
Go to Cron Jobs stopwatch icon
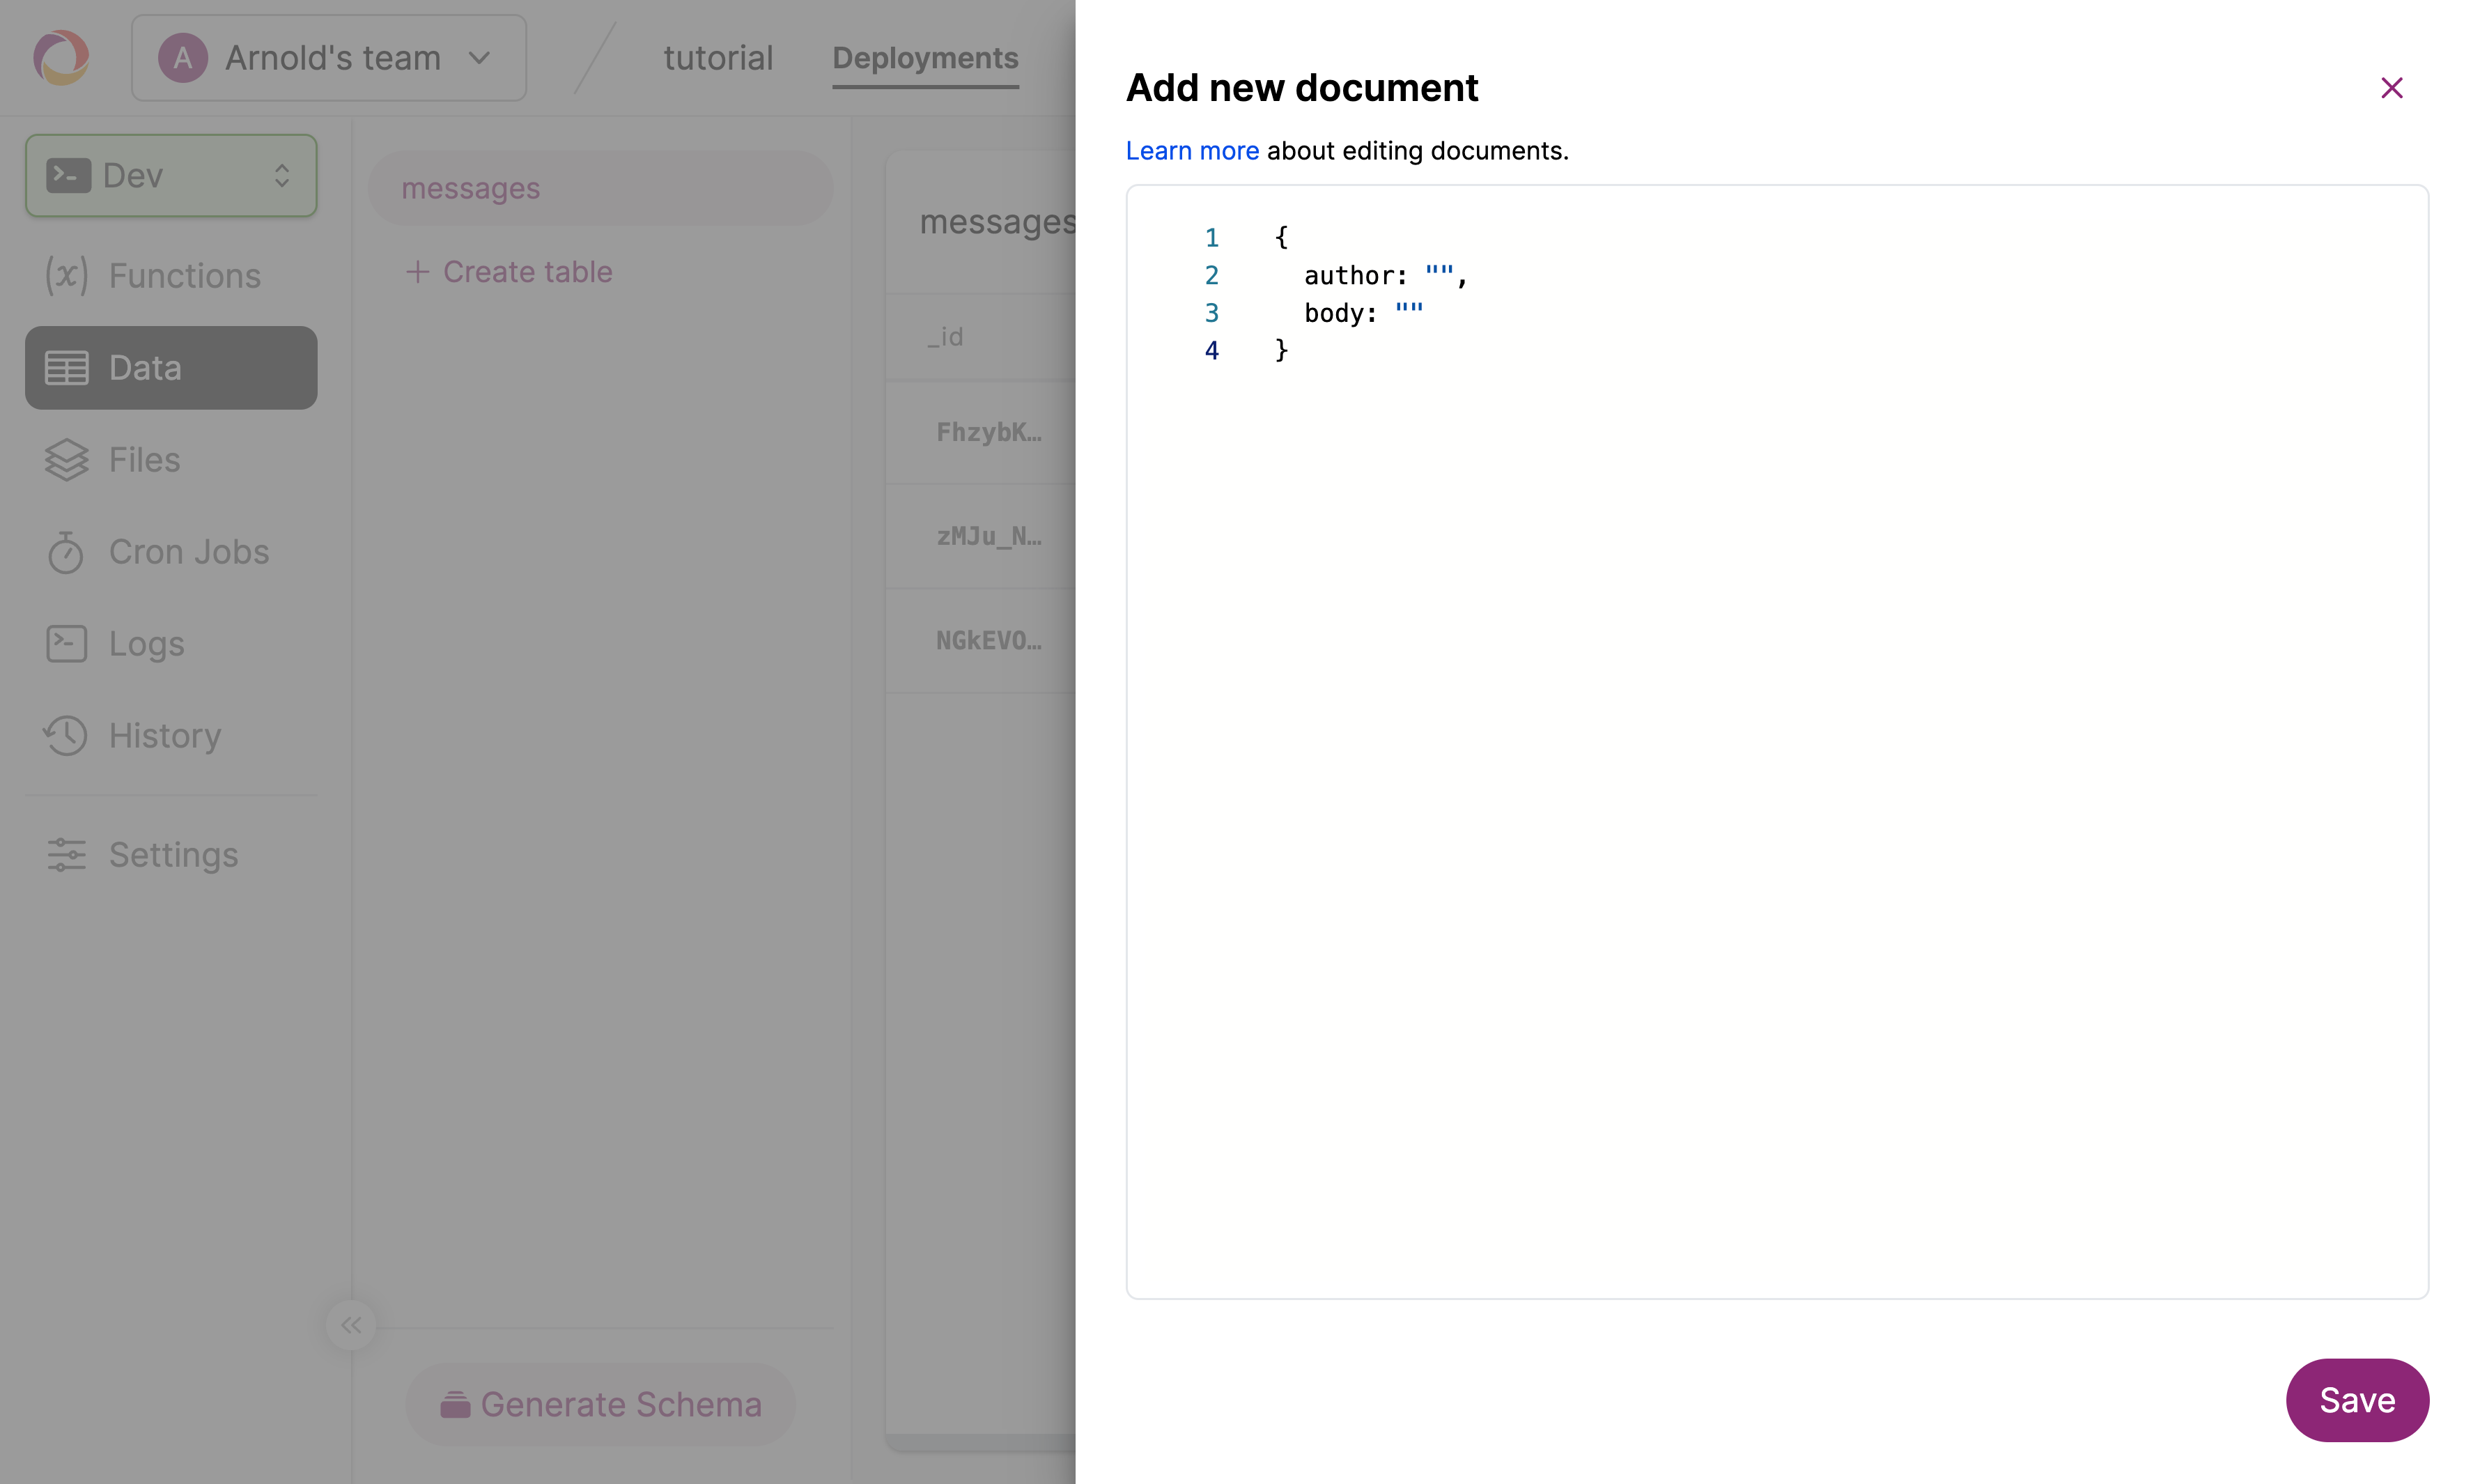click(x=66, y=552)
